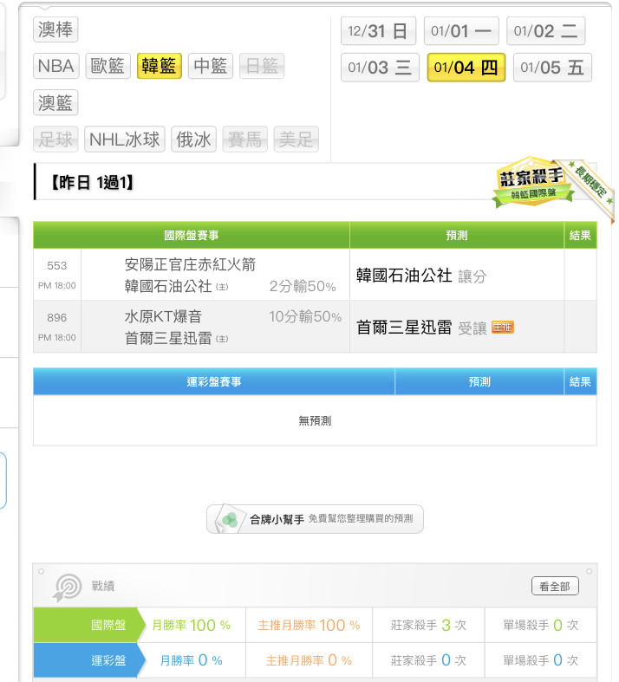
Task: Click the 運彩盤賽事 column header
Action: [214, 381]
